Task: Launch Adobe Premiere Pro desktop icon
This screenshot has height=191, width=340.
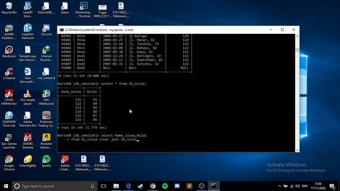Action: tap(28, 119)
